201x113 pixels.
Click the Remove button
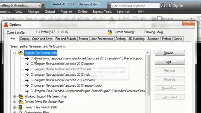click(170, 71)
